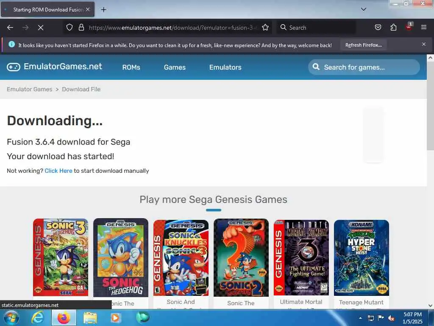Screen dimensions: 434x326
Task: Open the ROMs menu
Action: click(131, 67)
